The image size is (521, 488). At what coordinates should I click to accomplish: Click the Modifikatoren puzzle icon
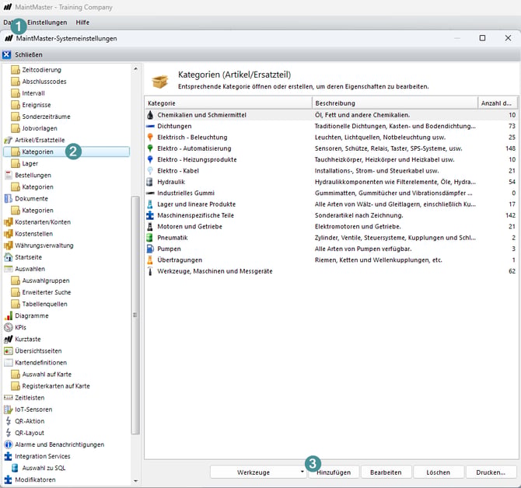click(x=9, y=479)
